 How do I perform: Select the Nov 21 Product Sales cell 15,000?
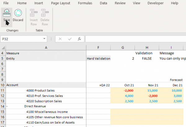click(147, 90)
